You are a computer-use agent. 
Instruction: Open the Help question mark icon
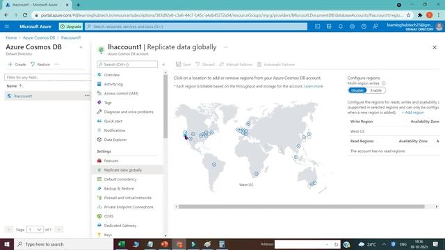(x=364, y=26)
